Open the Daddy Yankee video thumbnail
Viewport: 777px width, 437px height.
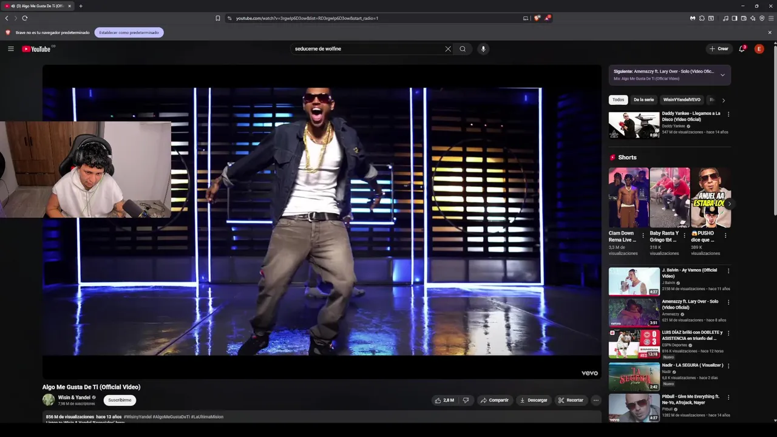point(634,124)
